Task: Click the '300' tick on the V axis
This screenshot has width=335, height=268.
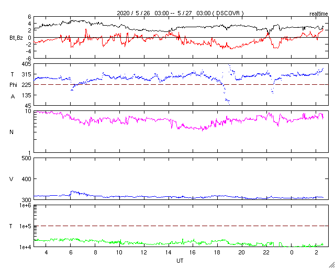Action: tap(27, 199)
